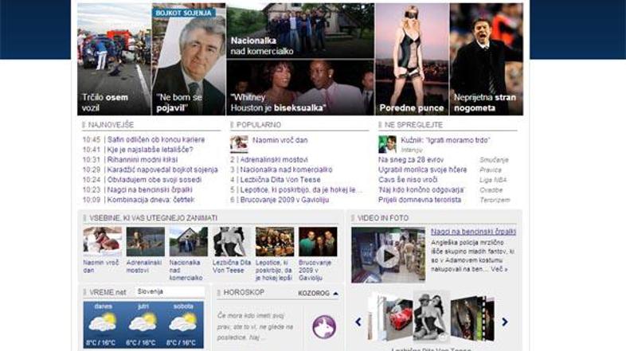Screen dimensions: 626x351
Task: Open Cavs še niso vroči link
Action: (x=408, y=180)
